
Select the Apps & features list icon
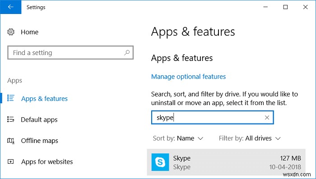point(10,98)
